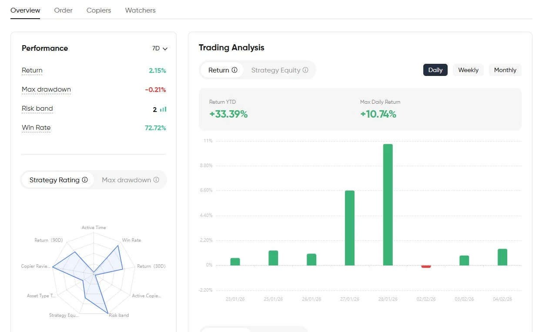Click info icon next to Strategy Rating
539x332 pixels.
(85, 180)
